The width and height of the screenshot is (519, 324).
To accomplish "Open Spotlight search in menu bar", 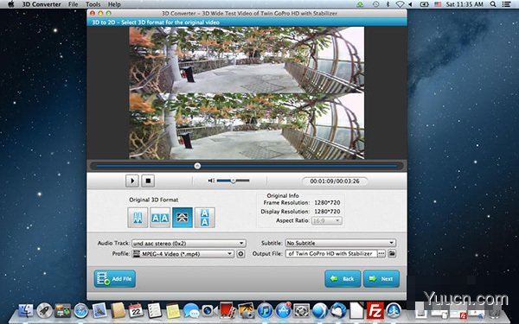I will pos(493,4).
